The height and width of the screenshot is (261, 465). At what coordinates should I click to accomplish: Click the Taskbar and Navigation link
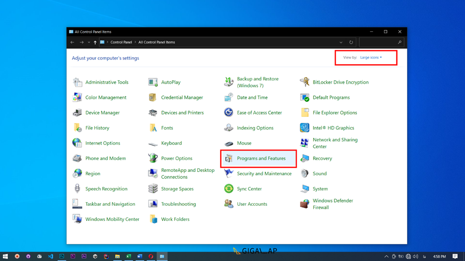pyautogui.click(x=110, y=204)
